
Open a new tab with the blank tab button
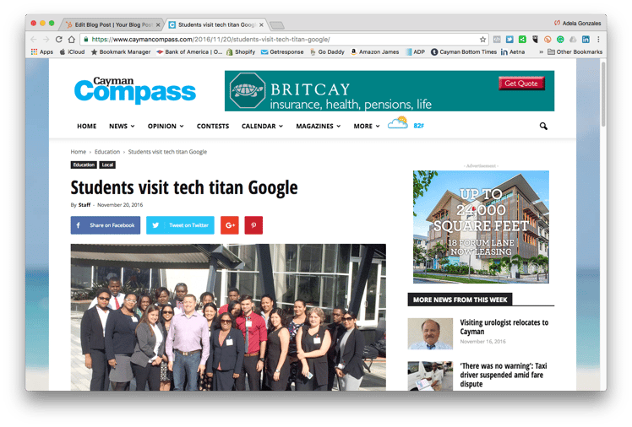(x=277, y=25)
